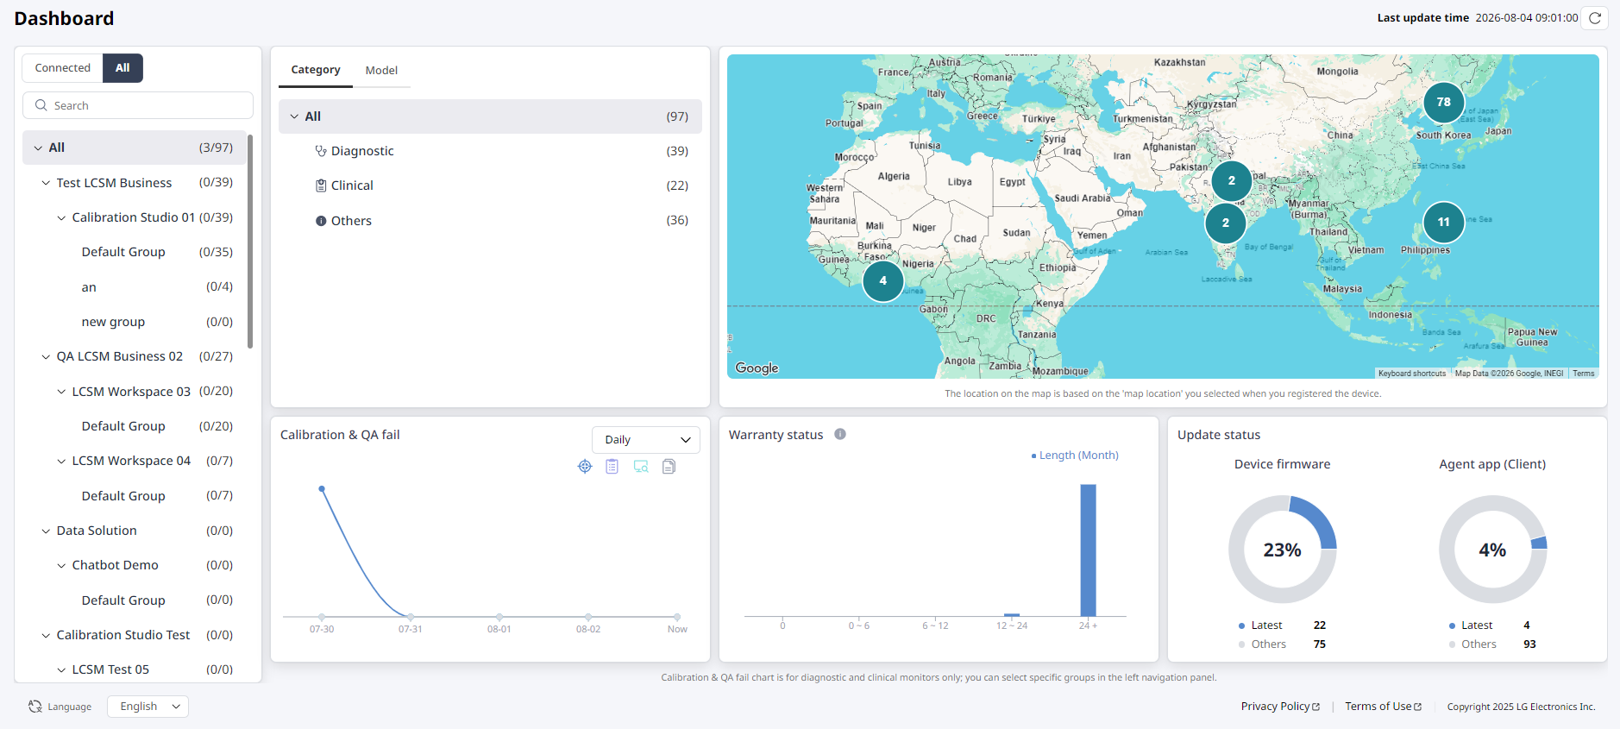Collapse LCSM Workspace 04 tree node
Screen dimensions: 1620x729
pyautogui.click(x=61, y=462)
